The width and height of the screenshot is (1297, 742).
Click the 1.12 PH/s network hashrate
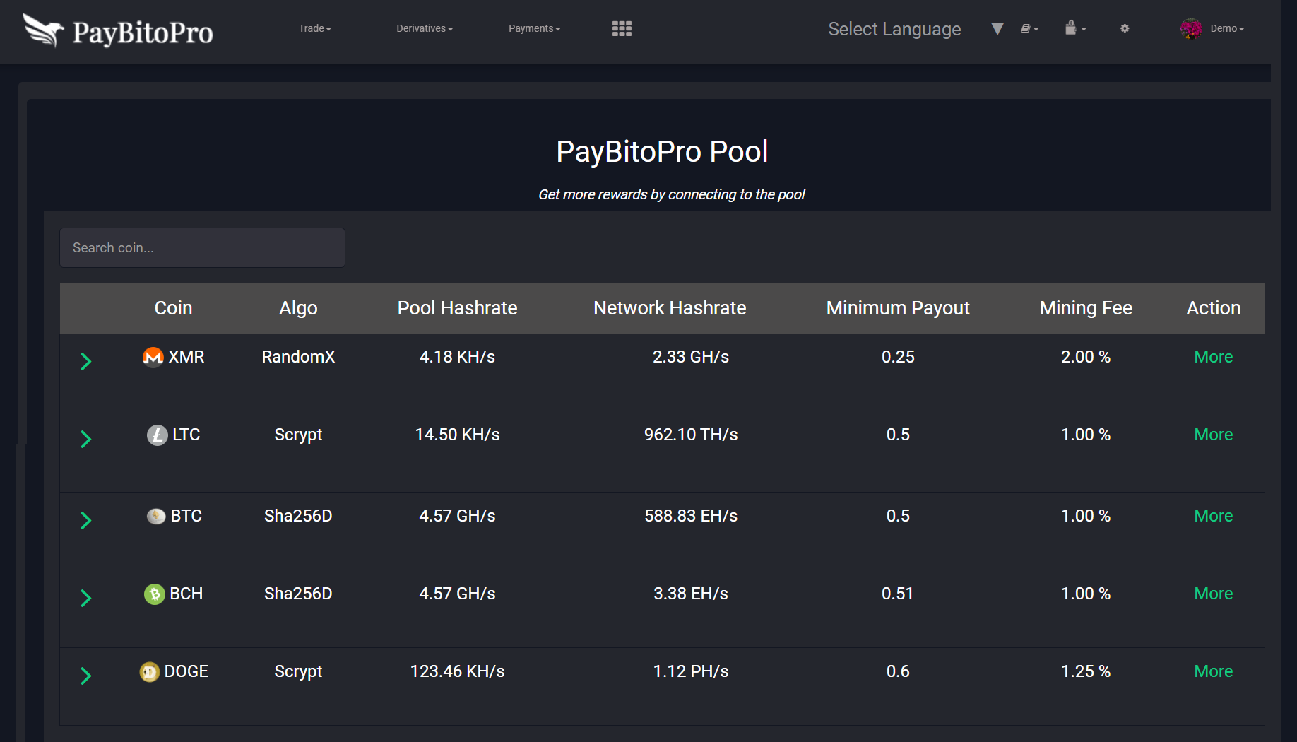click(x=691, y=671)
